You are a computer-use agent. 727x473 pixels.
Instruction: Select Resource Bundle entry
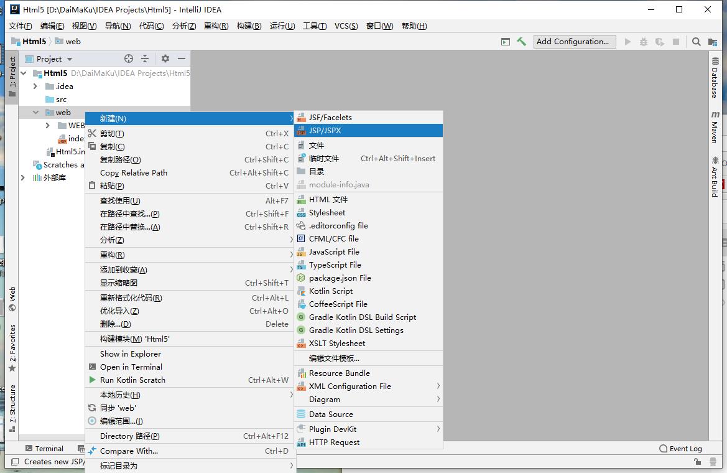369,373
